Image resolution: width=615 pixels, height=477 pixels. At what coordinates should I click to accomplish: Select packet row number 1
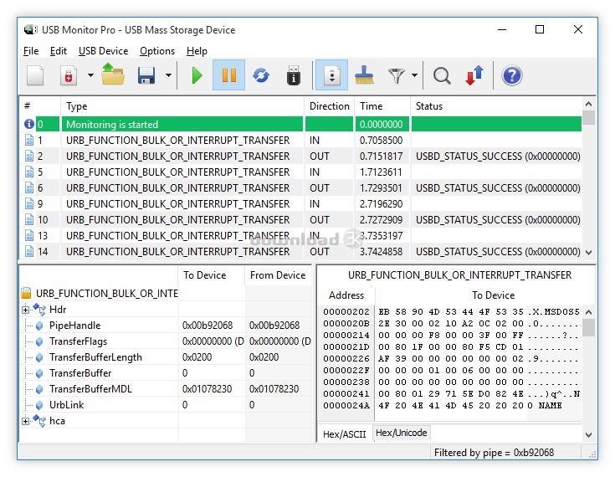coord(301,141)
